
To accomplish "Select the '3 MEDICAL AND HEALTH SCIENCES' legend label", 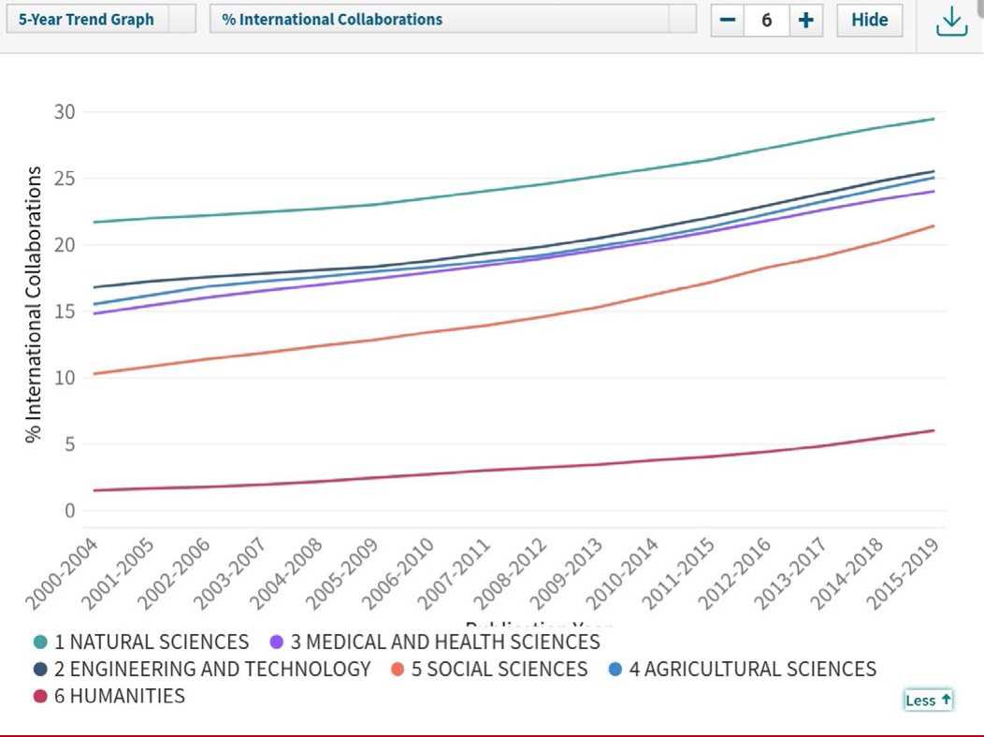I will [x=445, y=643].
